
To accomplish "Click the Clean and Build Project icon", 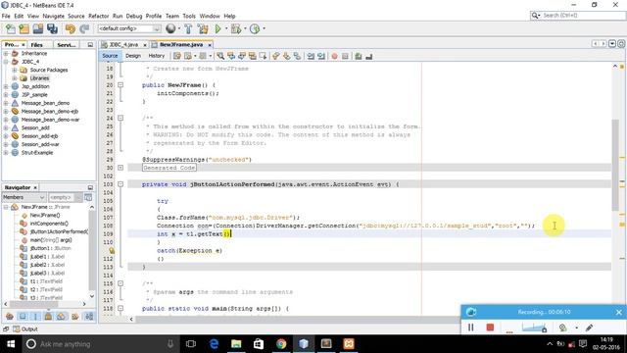I will 203,28.
